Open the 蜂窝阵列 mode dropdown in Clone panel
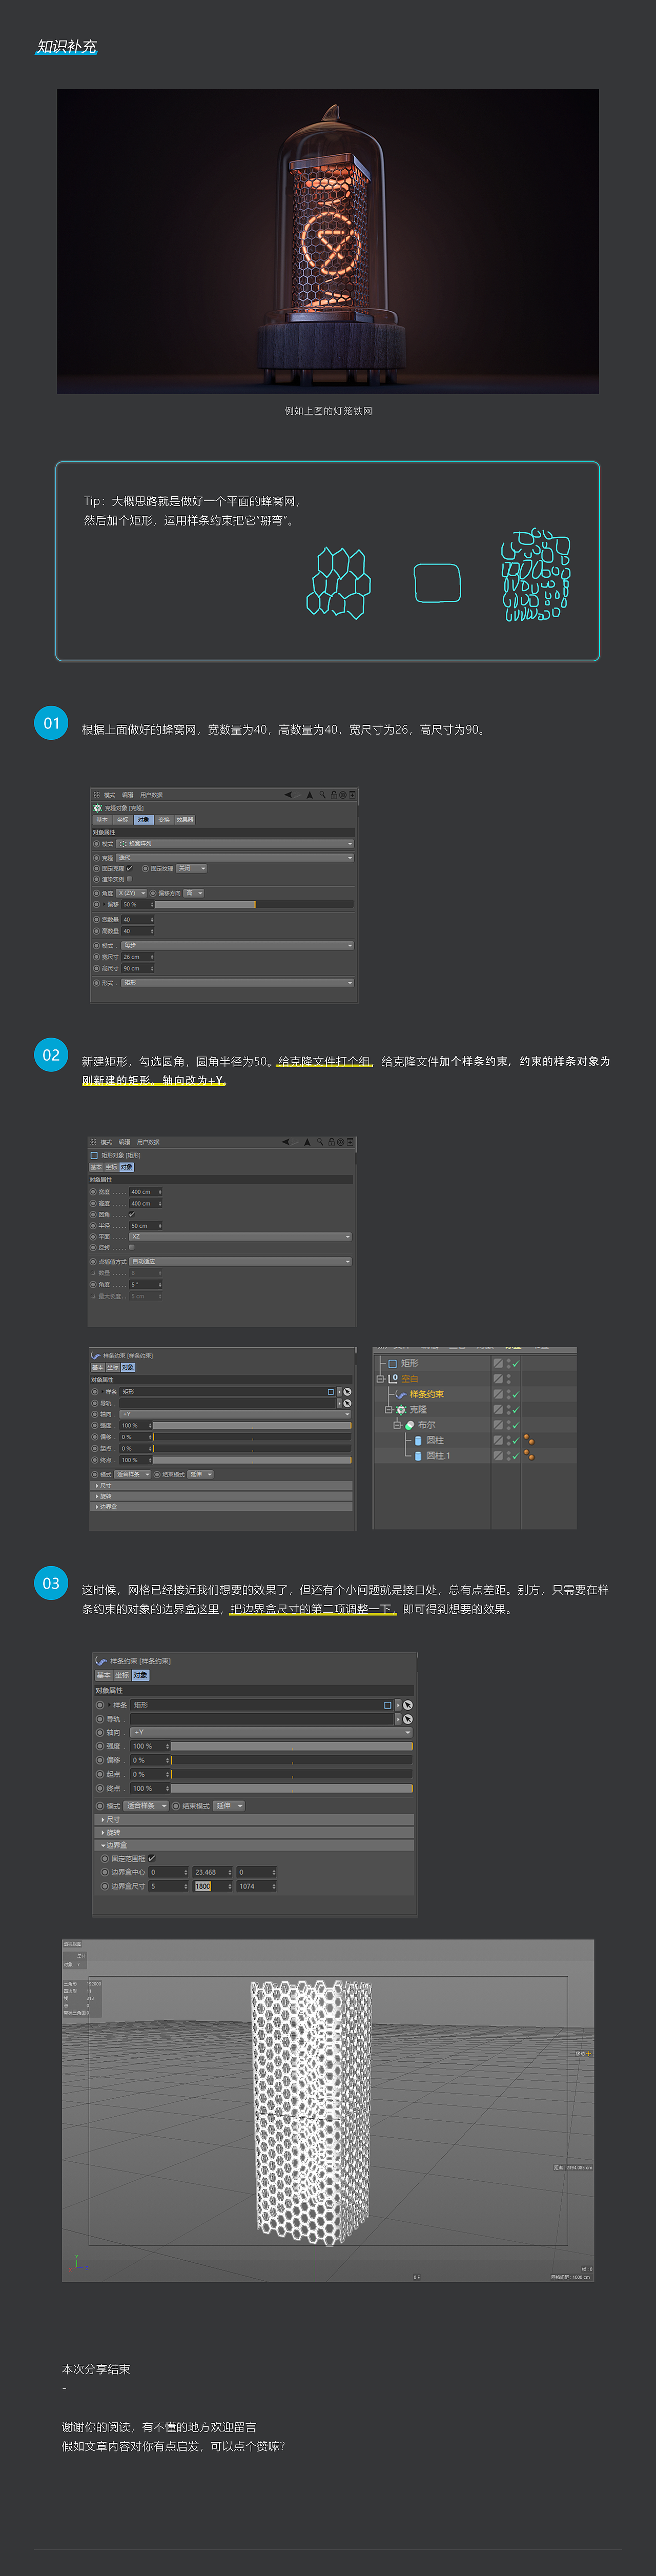 coord(235,844)
